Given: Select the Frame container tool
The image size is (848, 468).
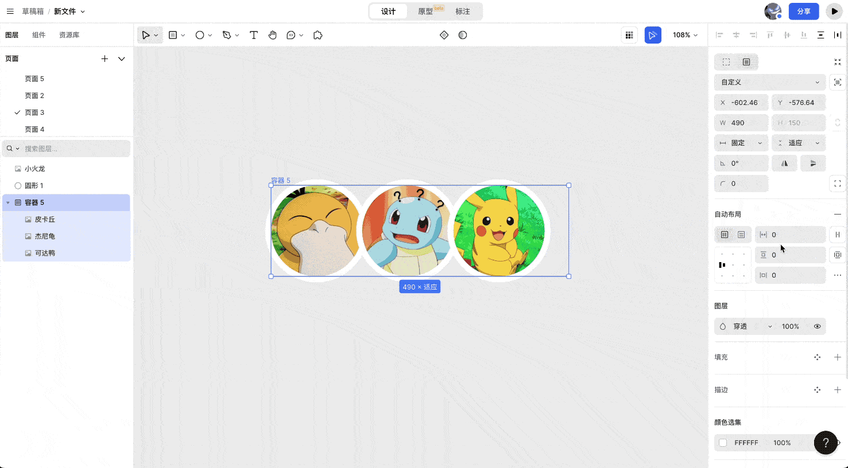Looking at the screenshot, I should click(x=173, y=35).
